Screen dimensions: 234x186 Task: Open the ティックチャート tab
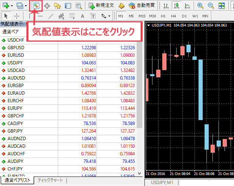50,180
